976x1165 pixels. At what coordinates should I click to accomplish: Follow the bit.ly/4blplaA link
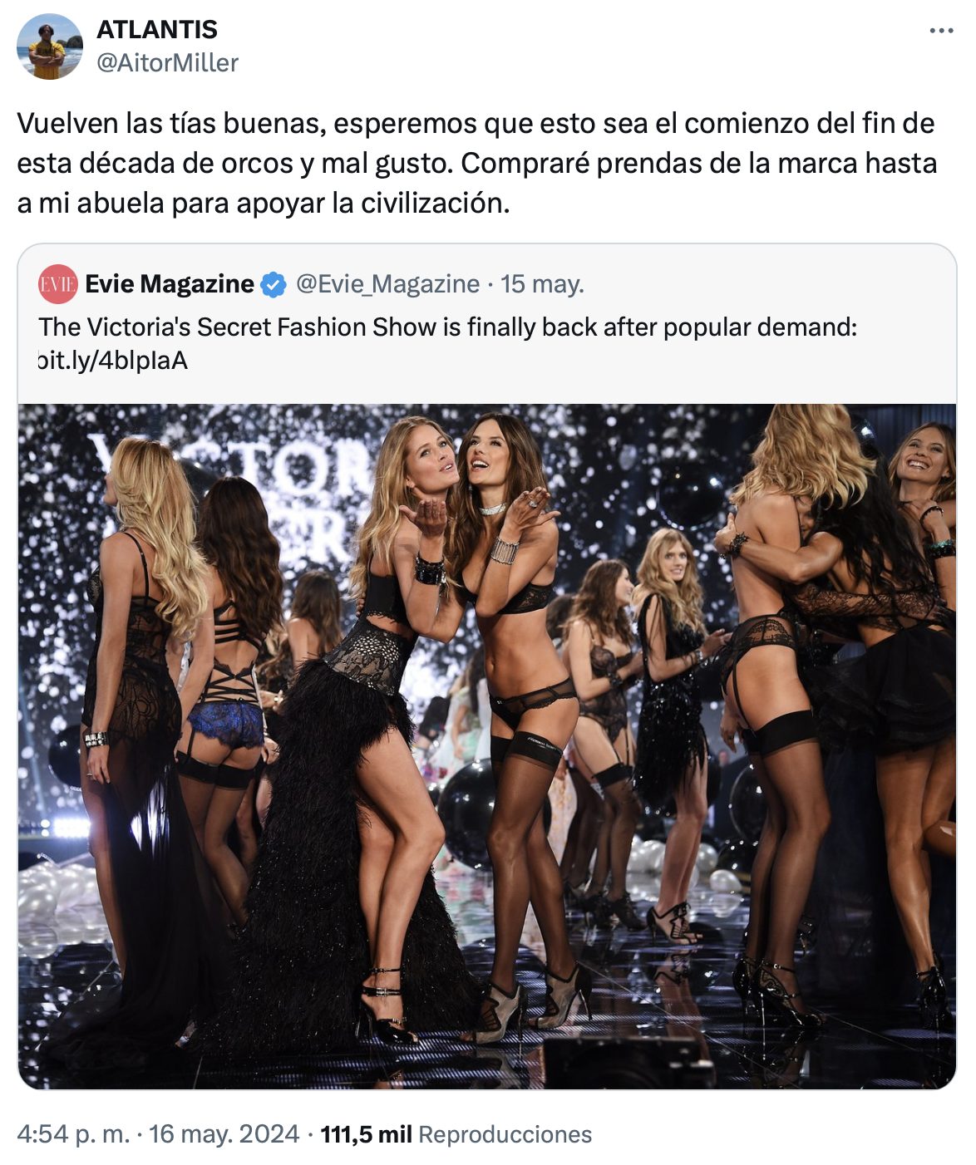[x=113, y=361]
